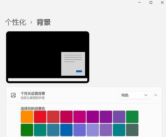Select the orange background color swatch
166x137 pixels.
point(27,117)
